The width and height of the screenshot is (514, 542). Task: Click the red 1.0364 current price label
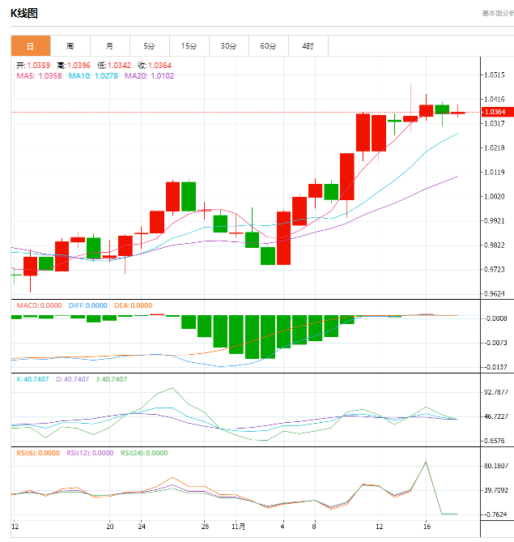point(498,112)
